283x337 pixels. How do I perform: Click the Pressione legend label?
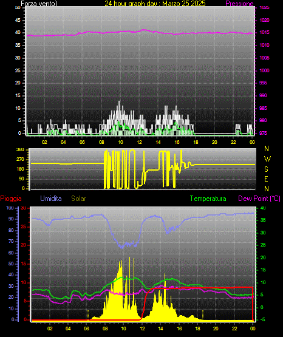click(239, 4)
